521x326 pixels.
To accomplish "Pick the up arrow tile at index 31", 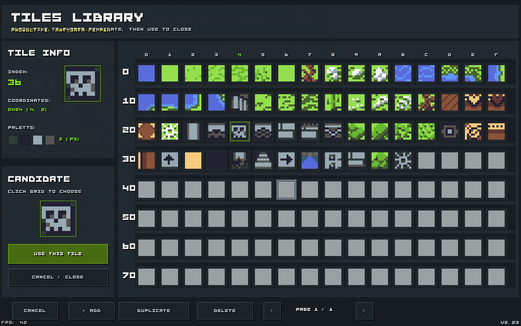I will pos(170,161).
